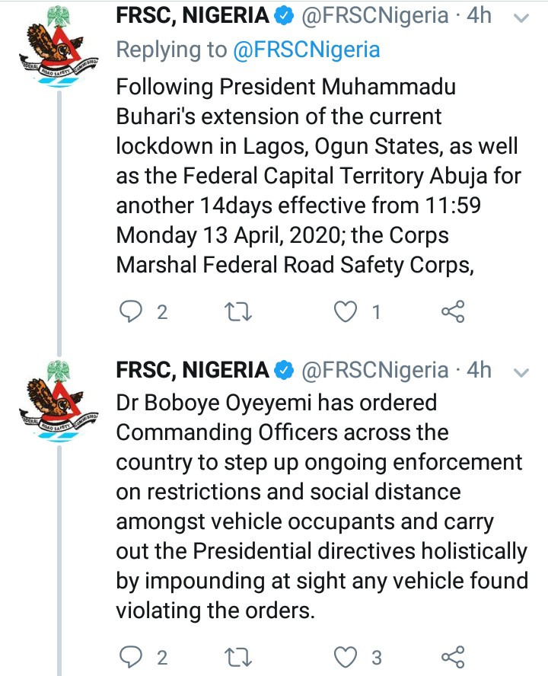Open @FRSCNigeria link in Replying to line
The height and width of the screenshot is (676, 548).
[x=307, y=49]
